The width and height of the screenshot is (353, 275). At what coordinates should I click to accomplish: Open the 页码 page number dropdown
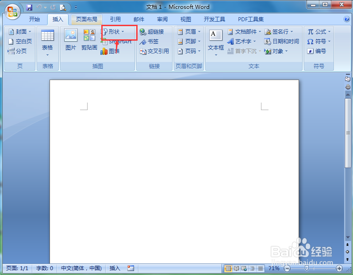(x=189, y=51)
